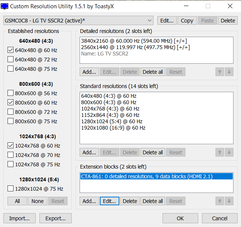Enable the 800x600 @ 72 Hz checkbox
The width and height of the screenshot is (241, 227).
(11, 112)
